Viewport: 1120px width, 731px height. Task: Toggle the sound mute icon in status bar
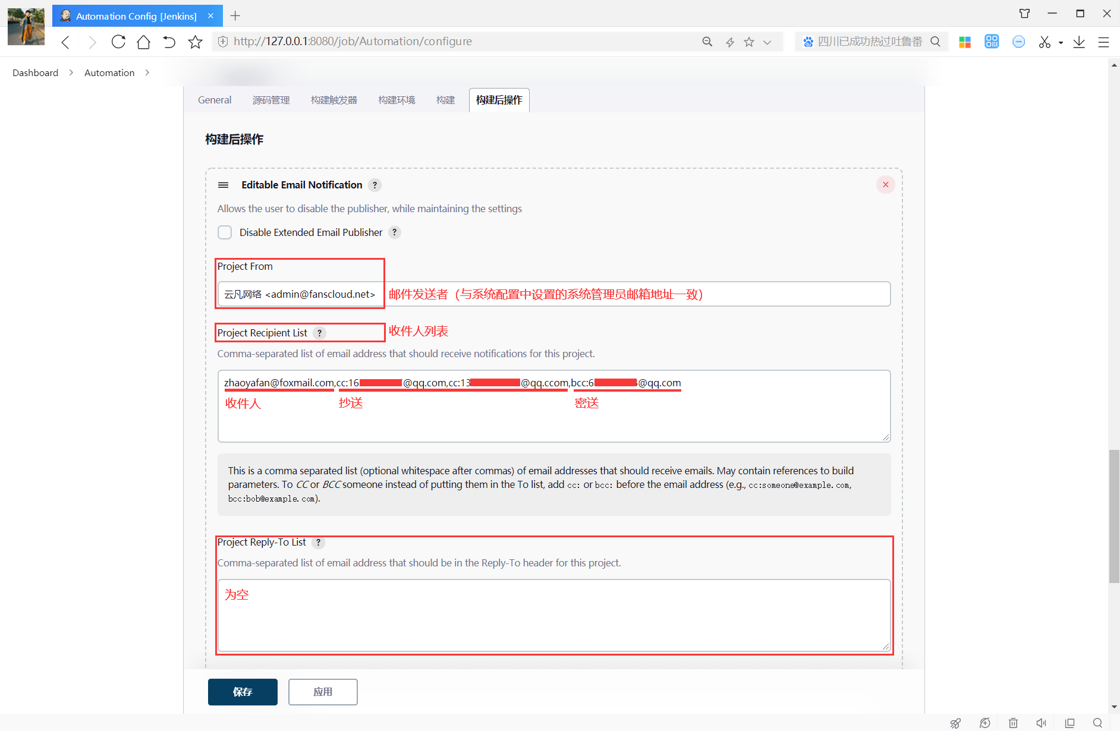coord(1041,723)
